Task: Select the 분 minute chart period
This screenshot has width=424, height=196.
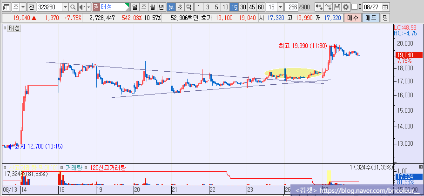Action: click(x=171, y=7)
